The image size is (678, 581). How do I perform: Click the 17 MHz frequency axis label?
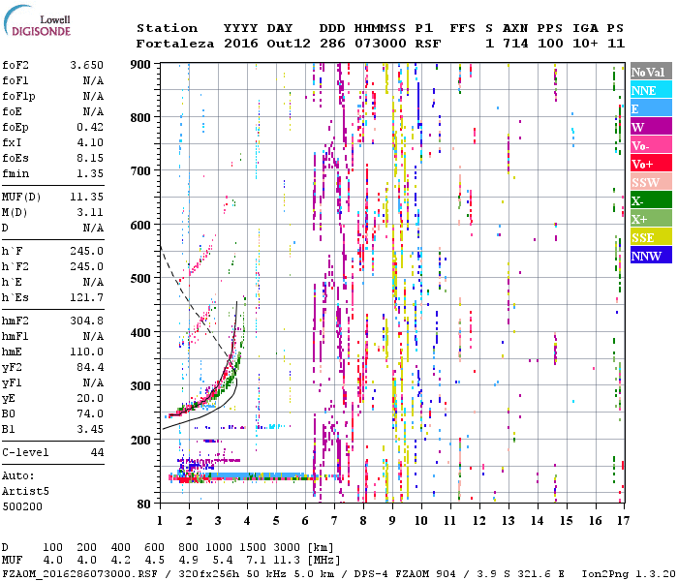pyautogui.click(x=623, y=521)
